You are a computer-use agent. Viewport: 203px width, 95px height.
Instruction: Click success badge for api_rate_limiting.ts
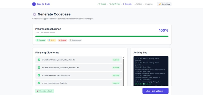(x=116, y=75)
